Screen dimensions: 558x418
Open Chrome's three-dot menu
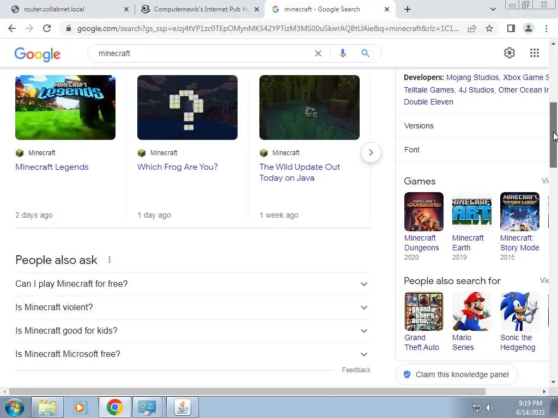coord(546,28)
